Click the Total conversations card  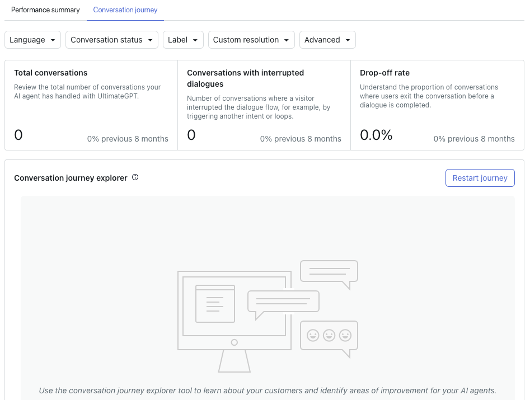(91, 105)
